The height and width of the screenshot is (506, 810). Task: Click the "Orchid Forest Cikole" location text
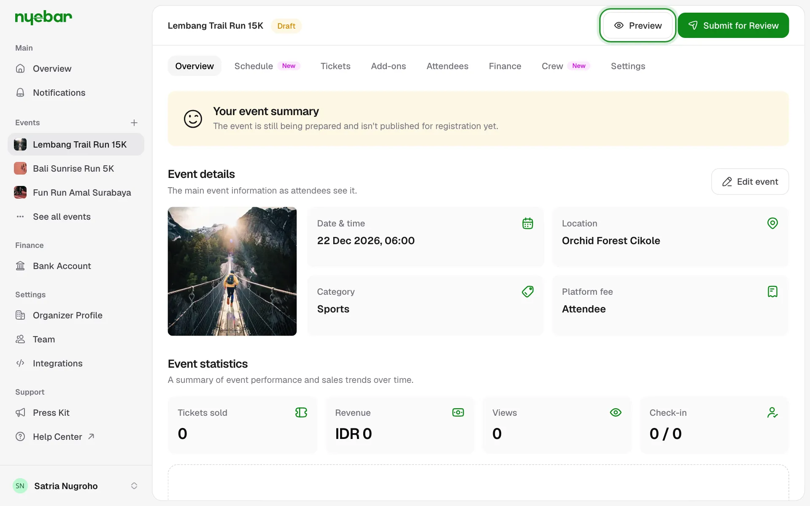click(611, 241)
